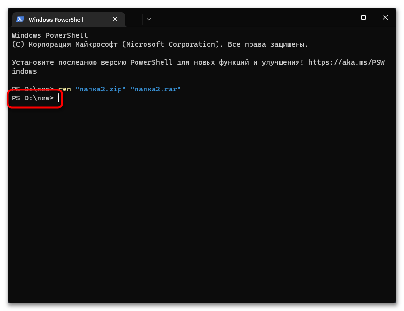Click the "папка2.rar" argument text
The height and width of the screenshot is (311, 404).
click(156, 89)
